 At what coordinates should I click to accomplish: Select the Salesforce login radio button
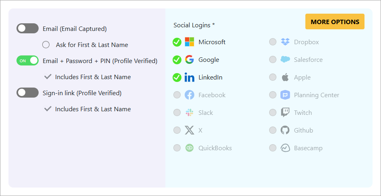273,60
